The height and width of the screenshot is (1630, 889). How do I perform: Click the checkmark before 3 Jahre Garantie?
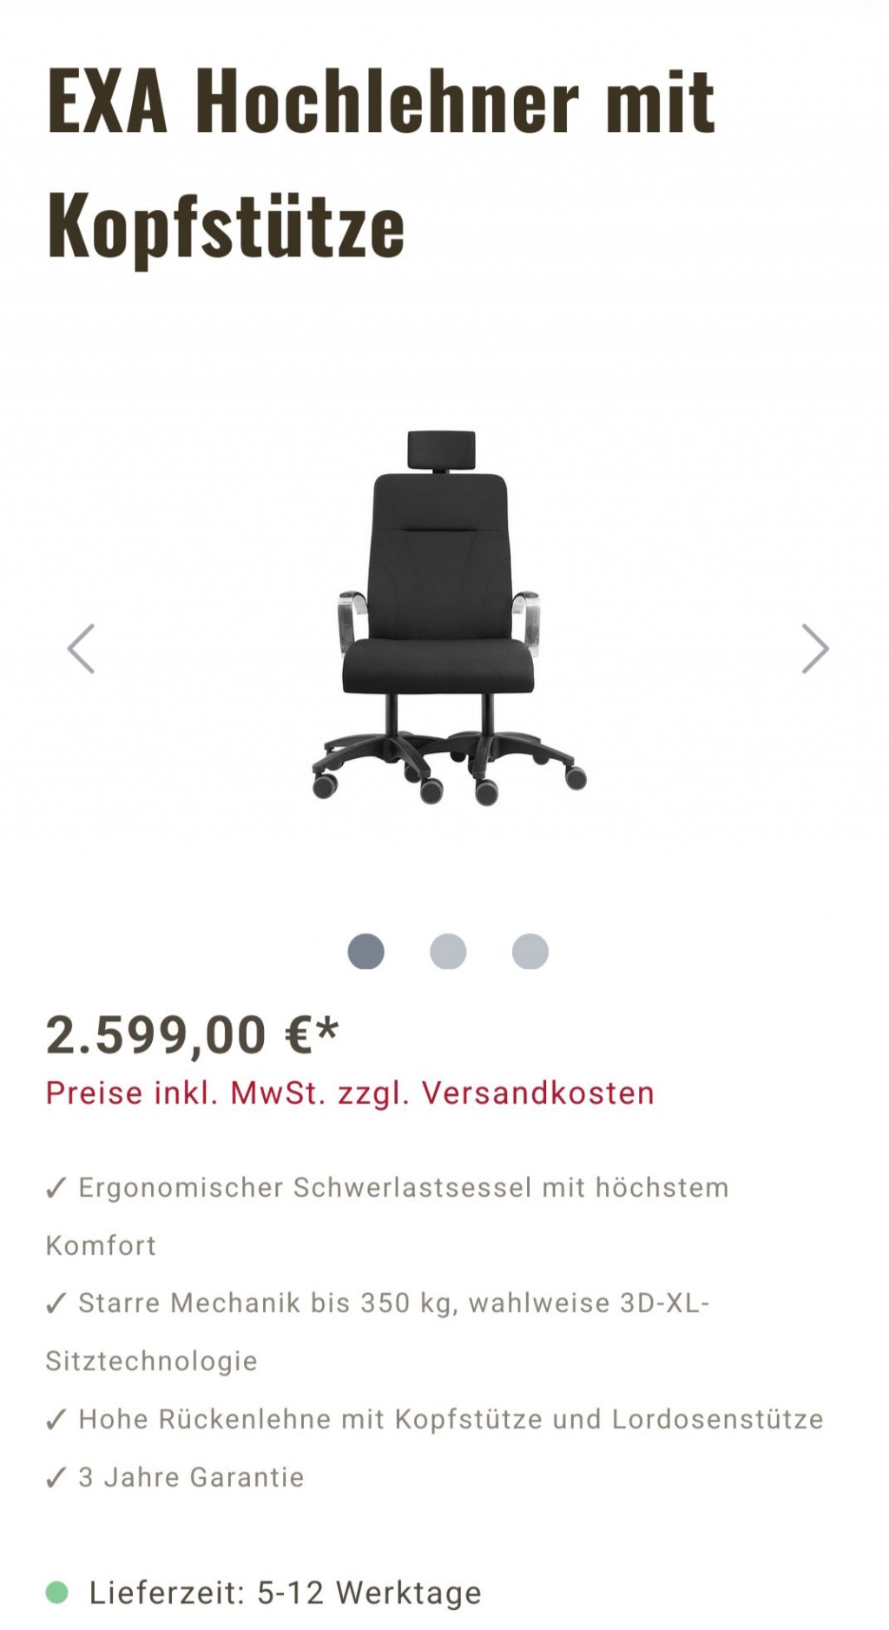(x=56, y=1477)
